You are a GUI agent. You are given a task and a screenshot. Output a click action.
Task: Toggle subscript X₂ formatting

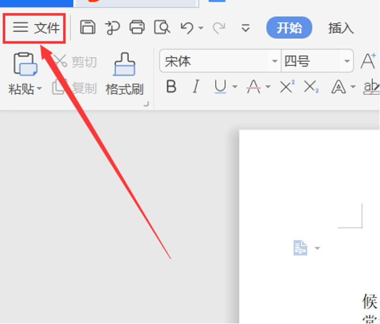(x=311, y=86)
